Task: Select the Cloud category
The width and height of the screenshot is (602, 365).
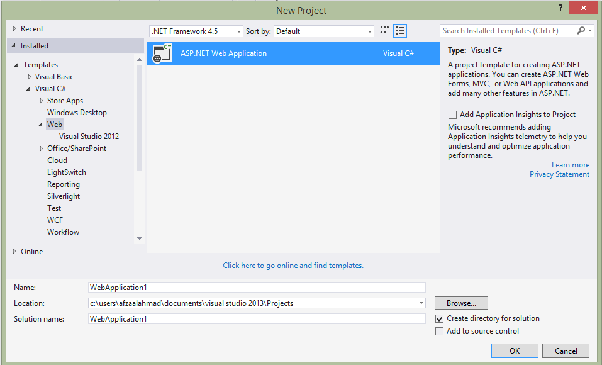Action: point(57,160)
